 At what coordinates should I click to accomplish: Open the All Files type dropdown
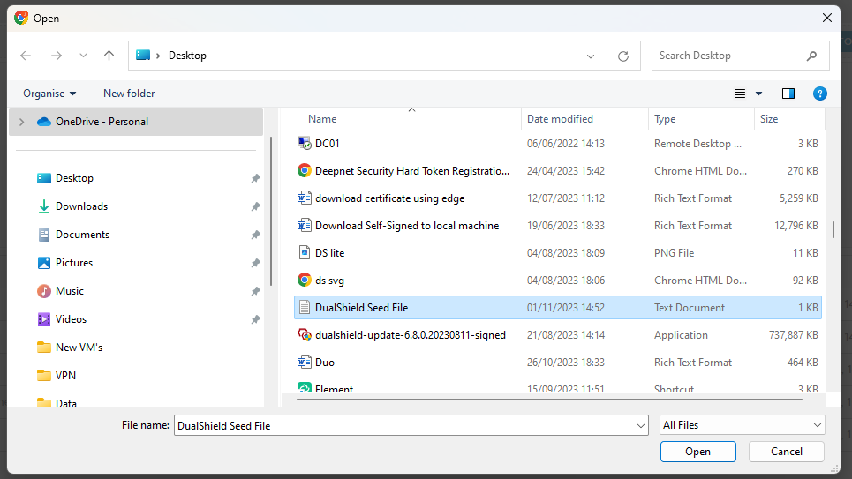742,425
